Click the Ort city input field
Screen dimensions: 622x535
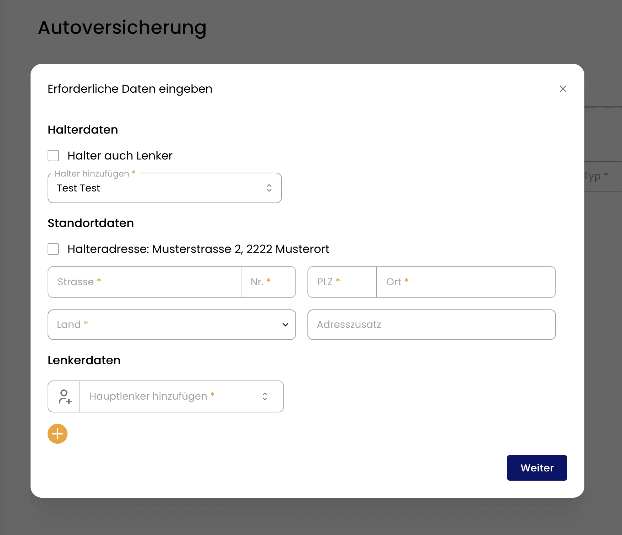466,282
